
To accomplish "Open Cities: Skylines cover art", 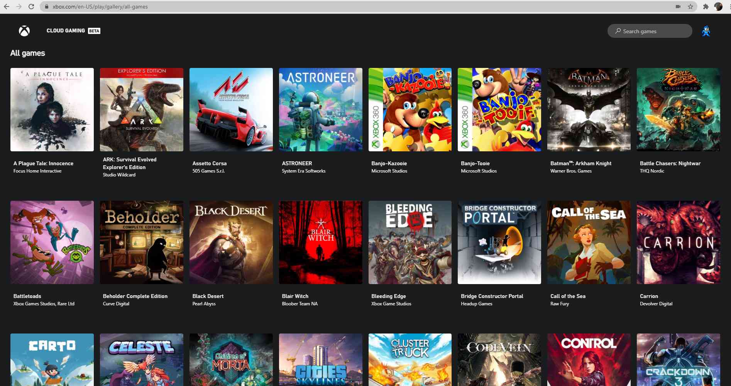I will pyautogui.click(x=321, y=360).
